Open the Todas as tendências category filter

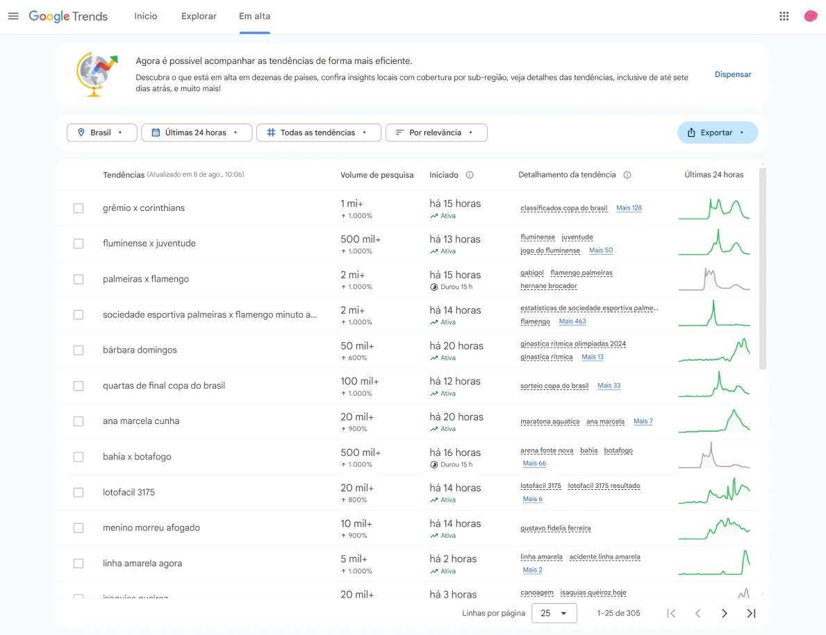(318, 133)
